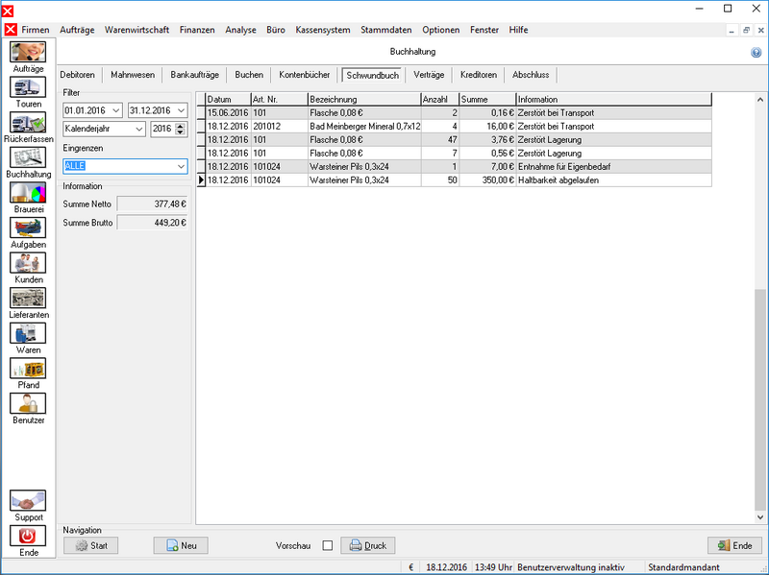The image size is (769, 575).
Task: Open the Support handshake icon
Action: tap(28, 500)
